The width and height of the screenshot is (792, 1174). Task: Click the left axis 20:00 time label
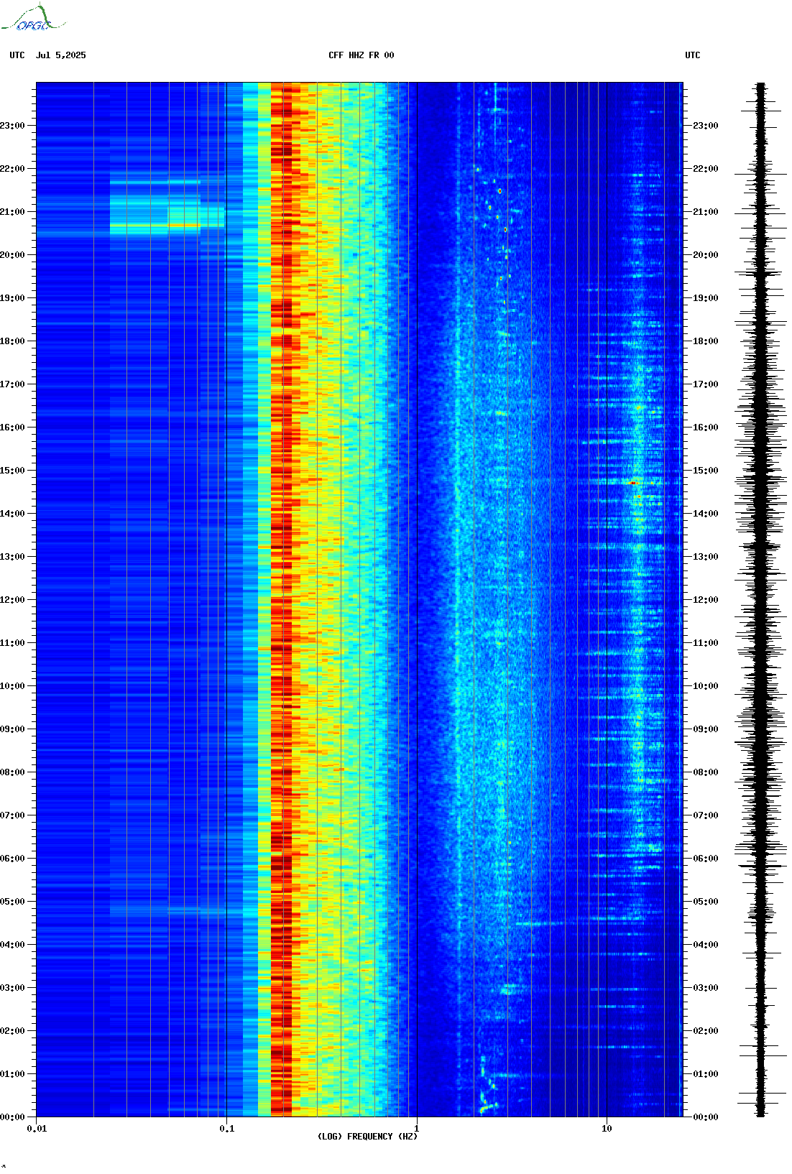[x=12, y=255]
